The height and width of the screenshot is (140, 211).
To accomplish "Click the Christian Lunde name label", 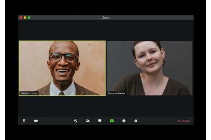I will pyautogui.click(x=29, y=93).
